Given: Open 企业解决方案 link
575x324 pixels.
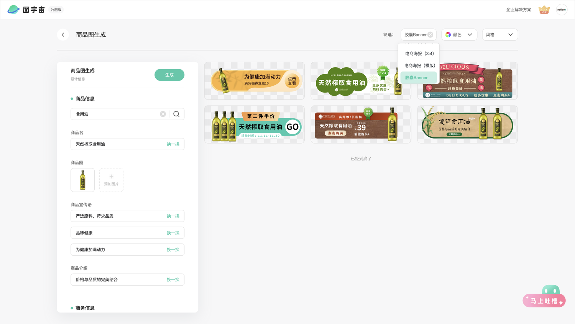Looking at the screenshot, I should coord(519,10).
